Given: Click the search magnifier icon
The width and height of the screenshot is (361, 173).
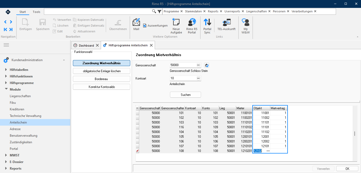Looking at the screenshot, I should coord(154,11).
